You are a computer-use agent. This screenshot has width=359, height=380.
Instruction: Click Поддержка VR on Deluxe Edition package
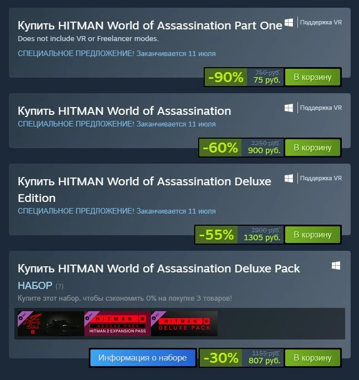point(321,178)
